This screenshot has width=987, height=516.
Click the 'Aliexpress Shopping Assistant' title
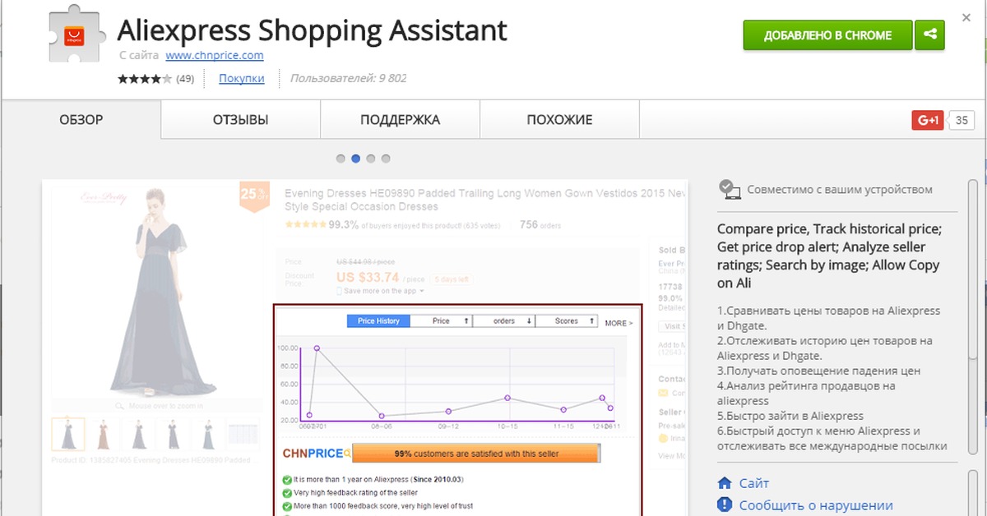pos(312,30)
